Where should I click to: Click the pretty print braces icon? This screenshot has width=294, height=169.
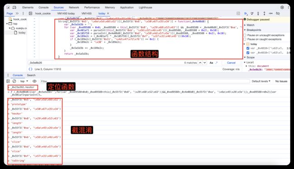[30, 69]
